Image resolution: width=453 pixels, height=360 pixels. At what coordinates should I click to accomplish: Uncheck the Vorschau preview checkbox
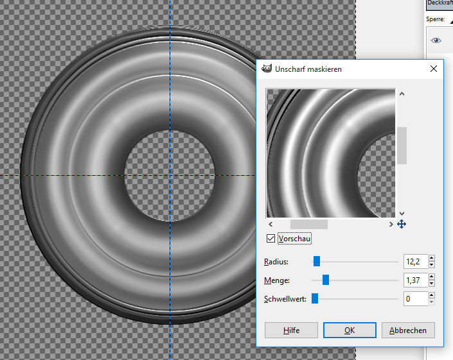[x=271, y=239]
